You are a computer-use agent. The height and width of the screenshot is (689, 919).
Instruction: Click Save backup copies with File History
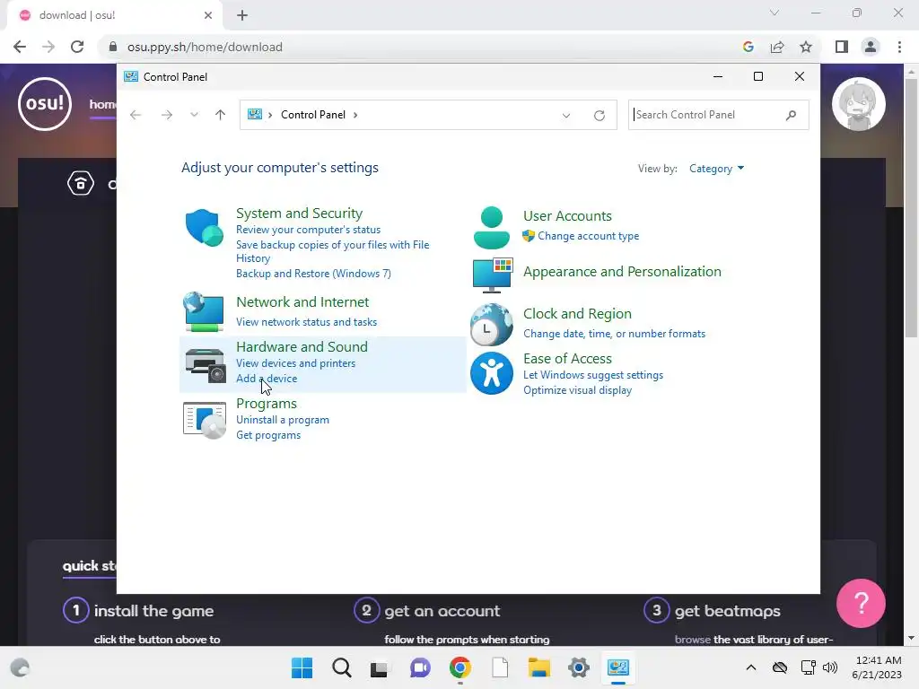pyautogui.click(x=332, y=251)
